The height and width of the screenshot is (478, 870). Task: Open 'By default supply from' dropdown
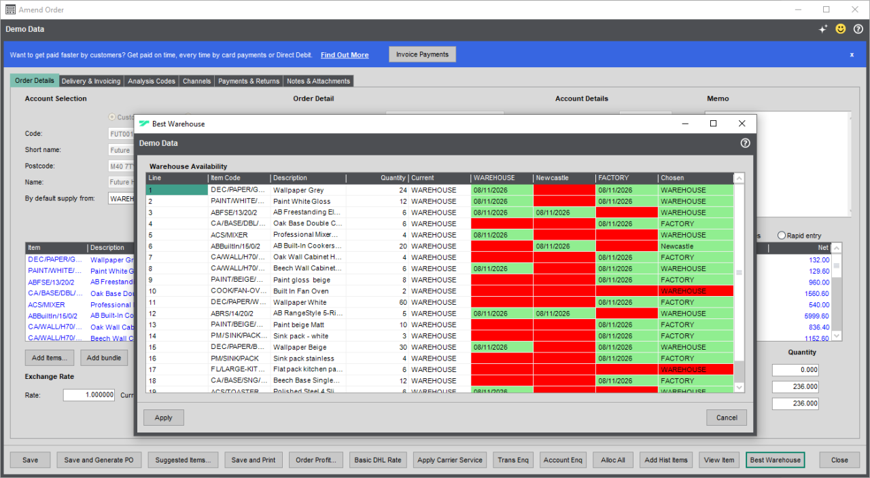121,199
